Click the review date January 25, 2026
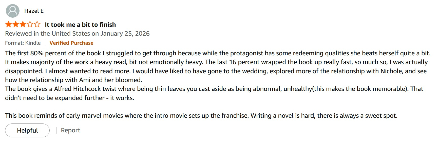 [x=125, y=34]
